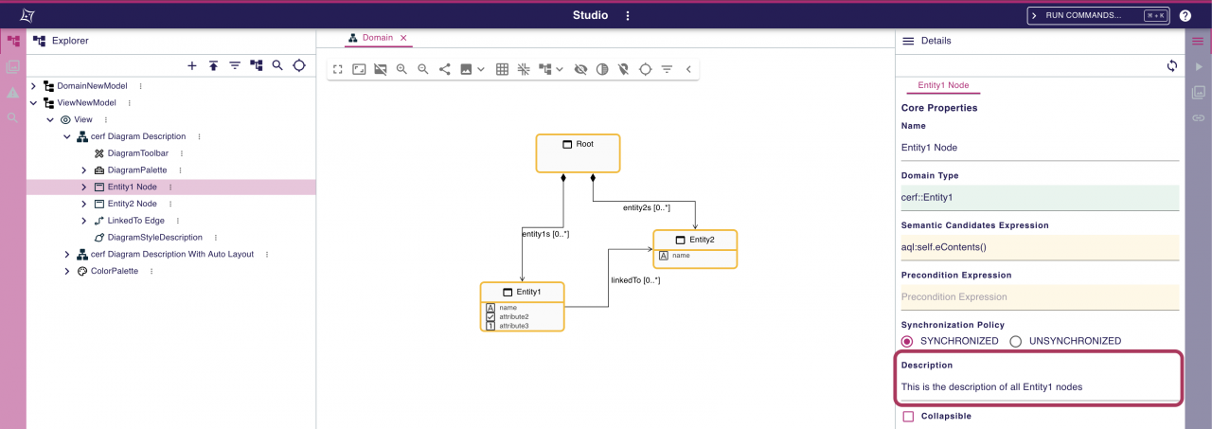
Task: Click the help question mark icon
Action: point(1185,16)
